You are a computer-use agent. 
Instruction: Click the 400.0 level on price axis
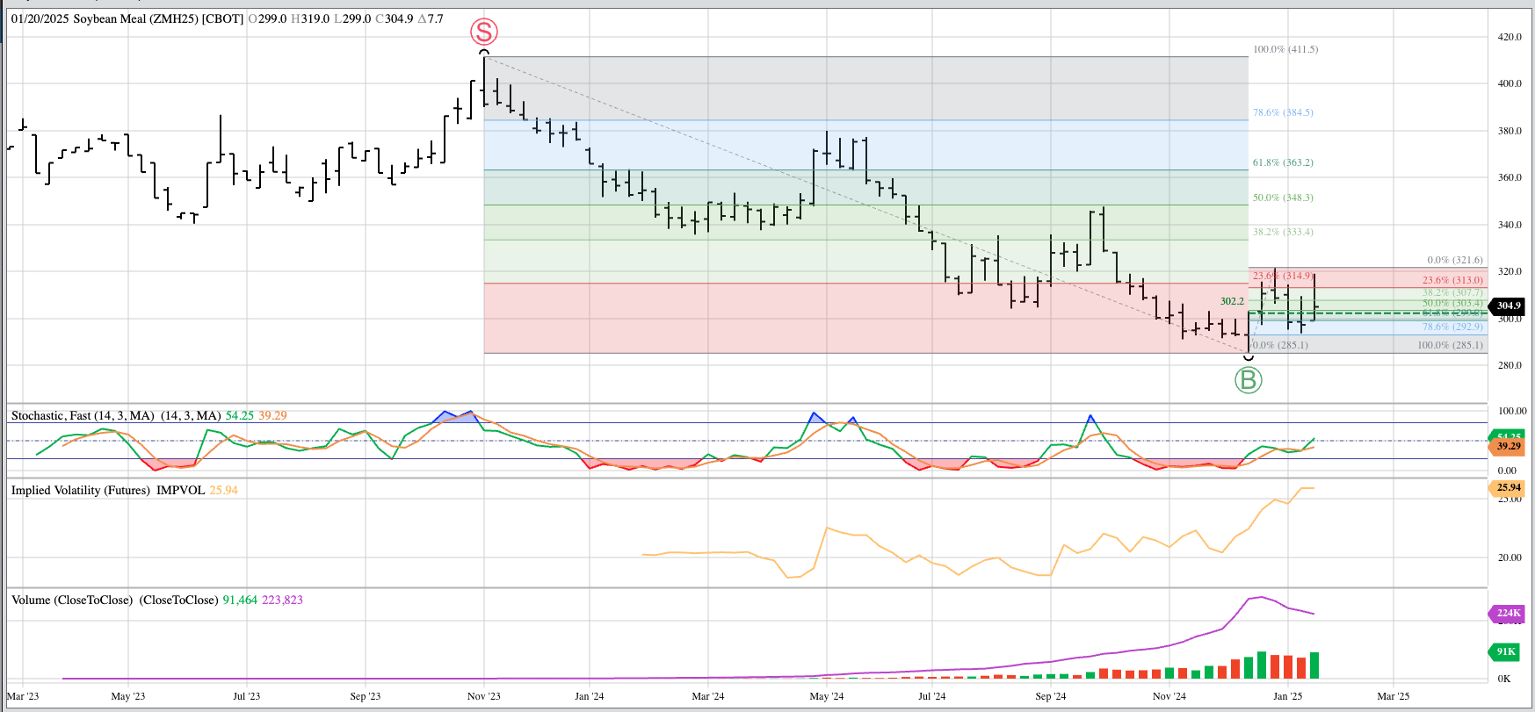coord(1510,83)
